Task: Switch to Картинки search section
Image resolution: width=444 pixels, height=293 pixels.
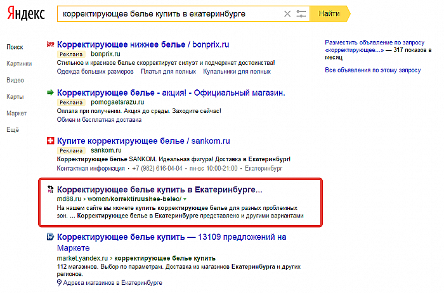Action: click(x=19, y=63)
